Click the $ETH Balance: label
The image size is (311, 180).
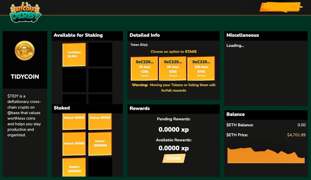coord(240,125)
